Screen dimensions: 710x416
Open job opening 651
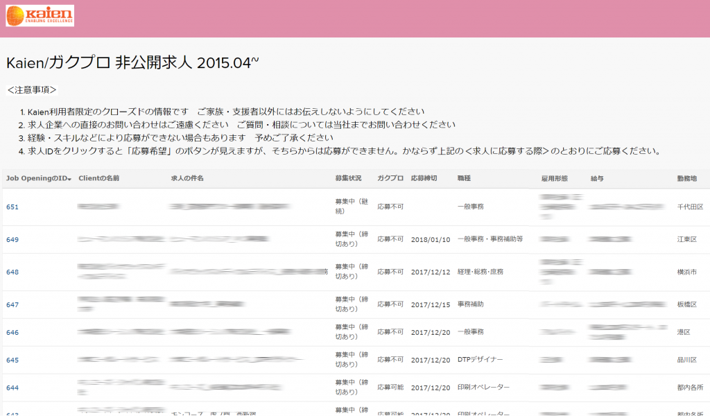12,207
